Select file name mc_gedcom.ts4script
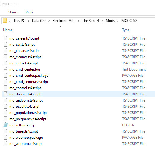 pos(26,100)
